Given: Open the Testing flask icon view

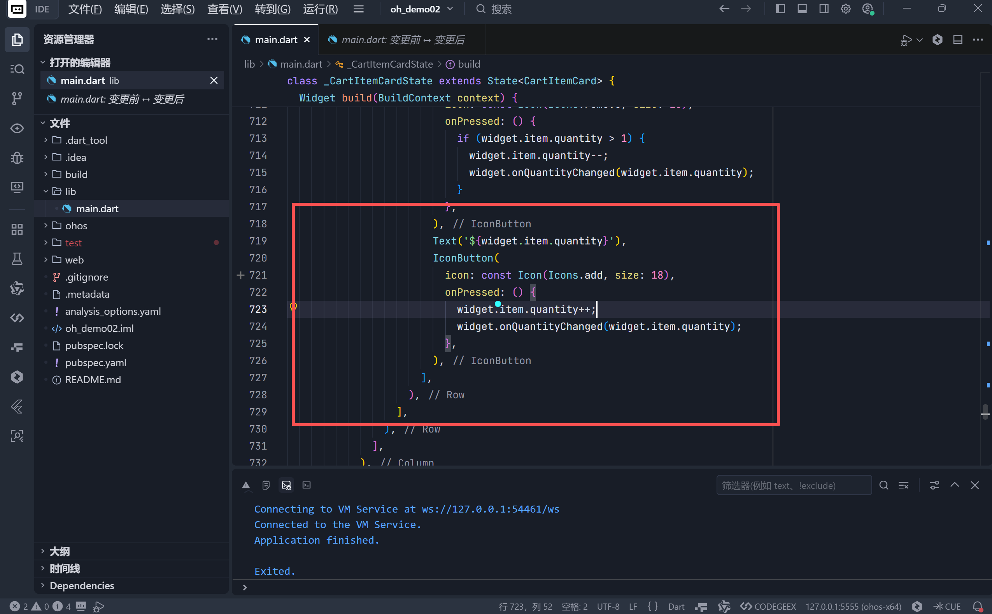Looking at the screenshot, I should [17, 259].
